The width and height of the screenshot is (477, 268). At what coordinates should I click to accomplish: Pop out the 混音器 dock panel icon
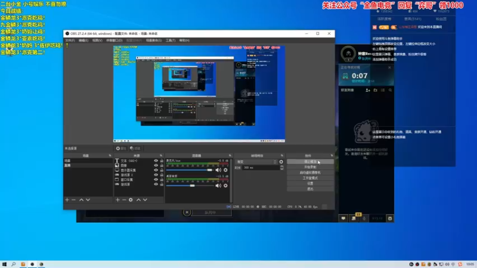pyautogui.click(x=230, y=155)
